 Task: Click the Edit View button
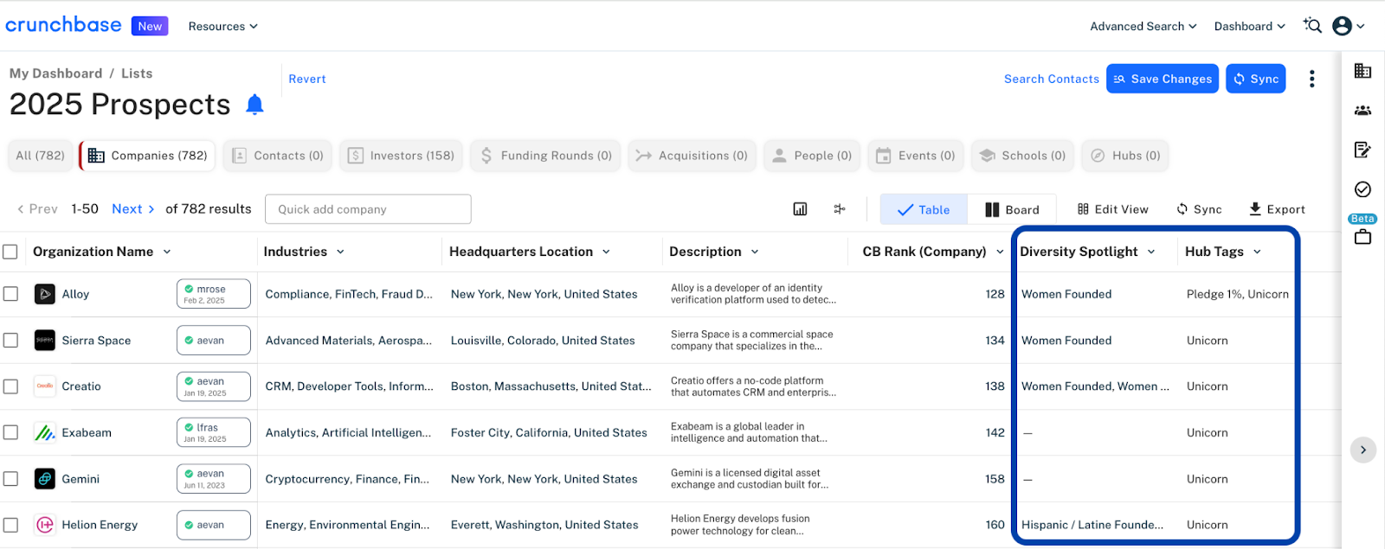1113,209
